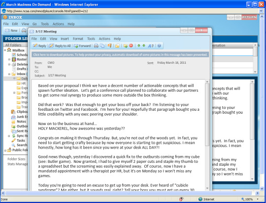This screenshot has width=266, height=203.
Task: Go to previous item with green up arrow
Action: click(x=139, y=46)
